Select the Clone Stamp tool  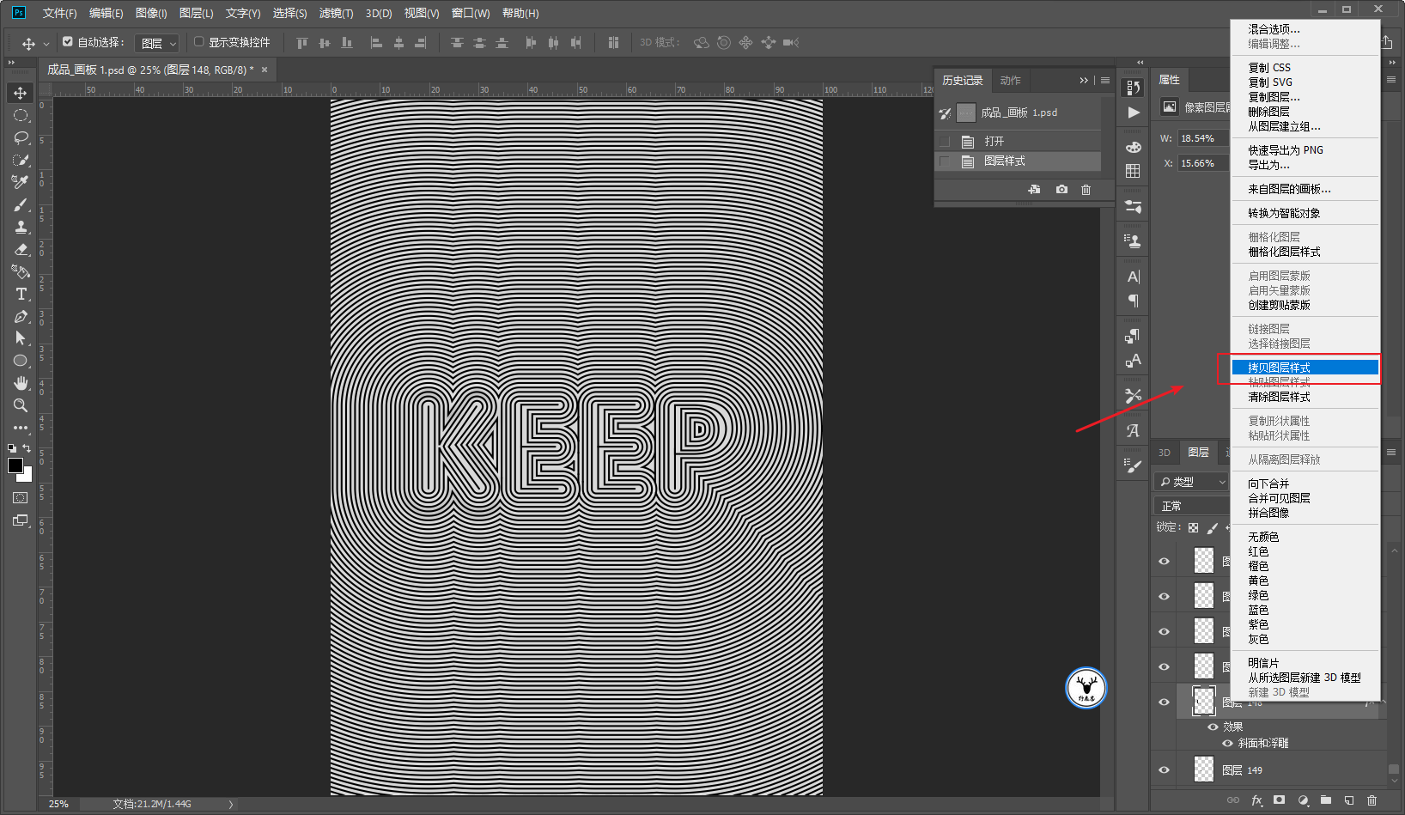(x=21, y=227)
